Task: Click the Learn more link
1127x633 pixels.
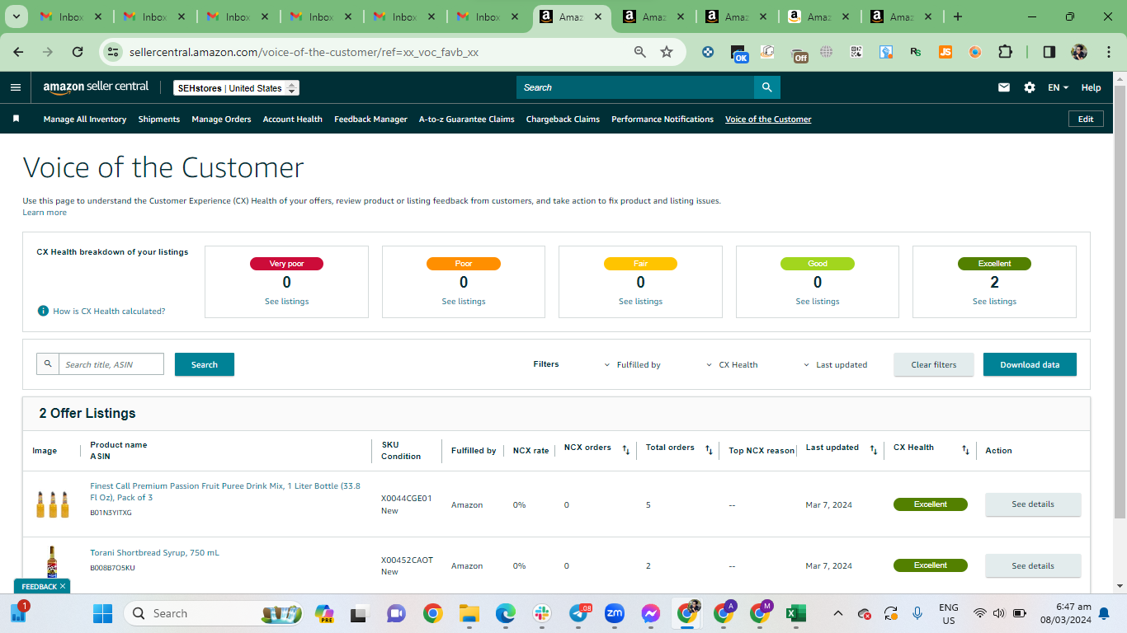Action: pyautogui.click(x=45, y=213)
